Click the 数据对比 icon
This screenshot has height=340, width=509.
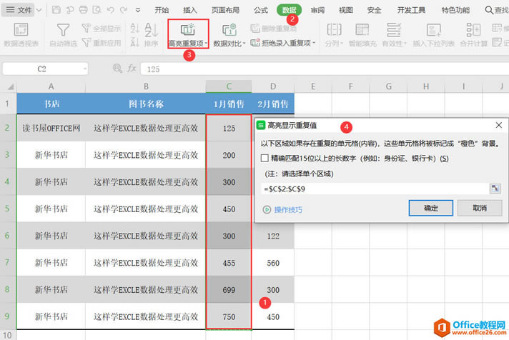point(229,30)
